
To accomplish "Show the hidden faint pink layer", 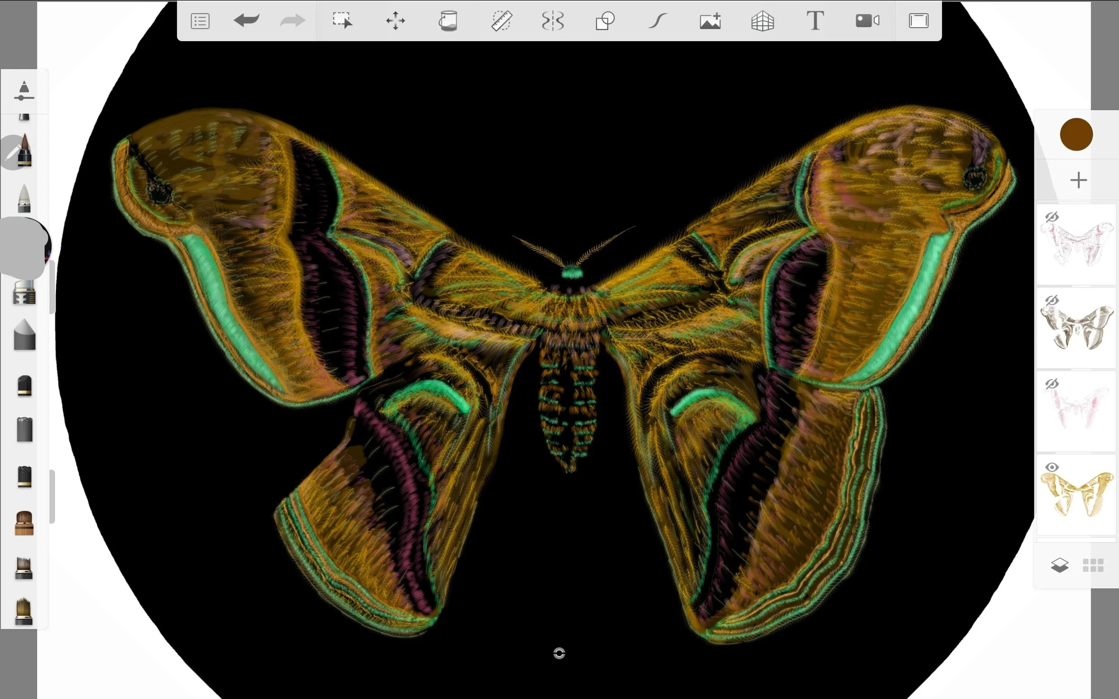I will click(1051, 383).
